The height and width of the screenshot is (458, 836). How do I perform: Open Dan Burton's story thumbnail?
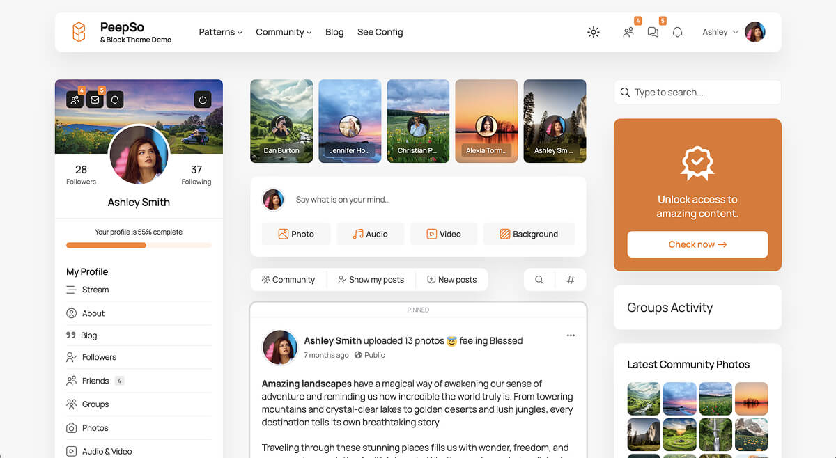click(281, 121)
